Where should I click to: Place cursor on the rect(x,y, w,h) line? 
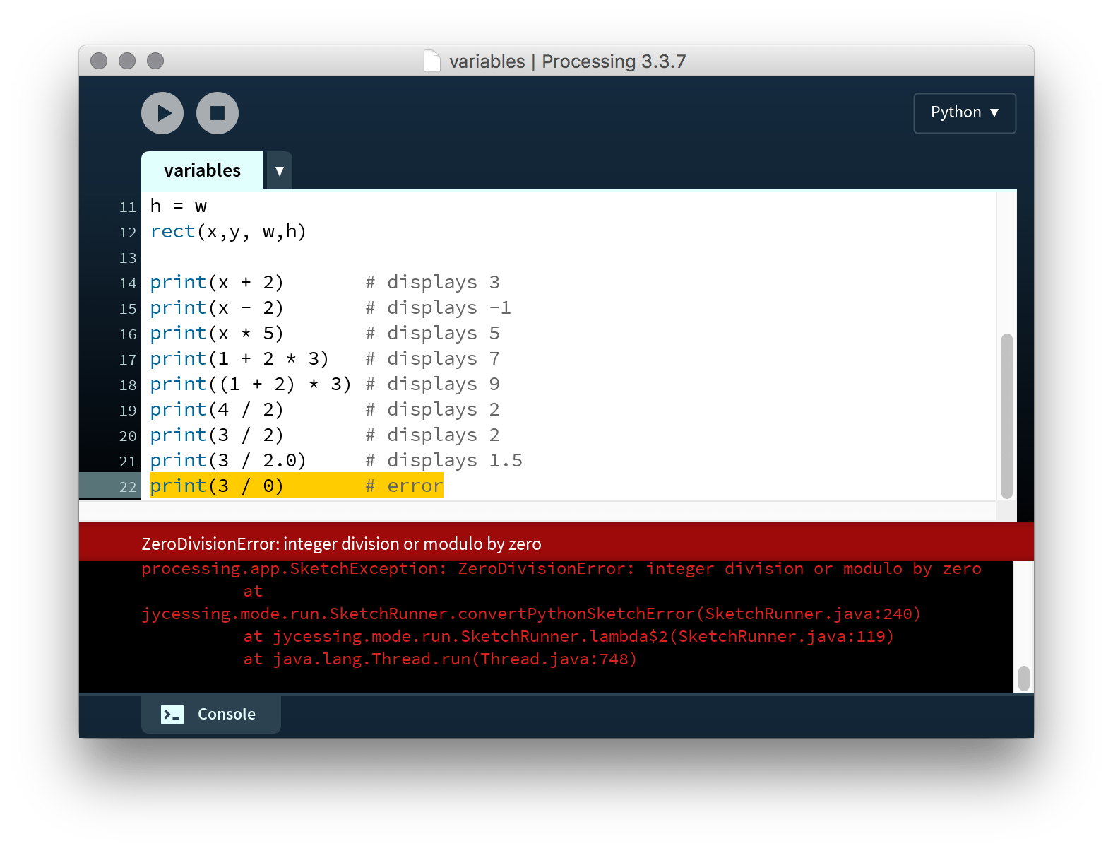point(228,232)
